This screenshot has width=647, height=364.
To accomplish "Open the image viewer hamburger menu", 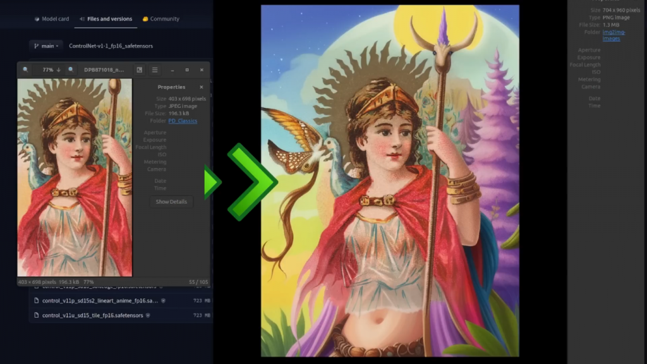I will pyautogui.click(x=155, y=70).
